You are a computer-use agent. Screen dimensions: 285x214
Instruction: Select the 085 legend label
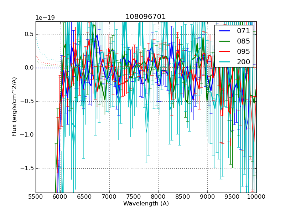tap(244, 41)
